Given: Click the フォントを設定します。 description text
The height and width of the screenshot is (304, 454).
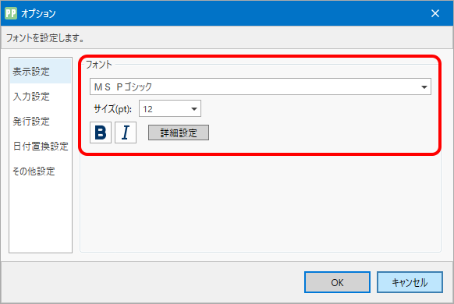Looking at the screenshot, I should pyautogui.click(x=45, y=38).
